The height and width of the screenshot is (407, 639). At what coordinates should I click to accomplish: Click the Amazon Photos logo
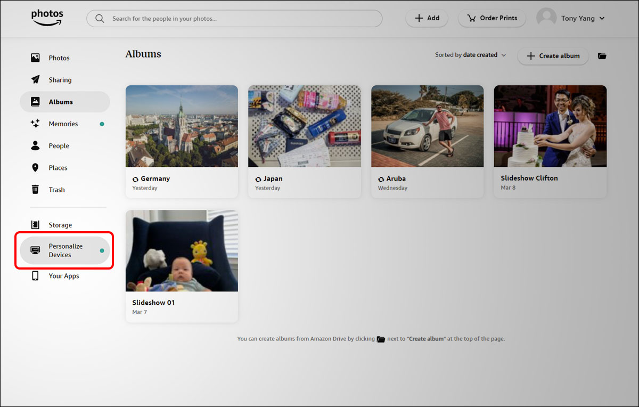click(x=47, y=18)
